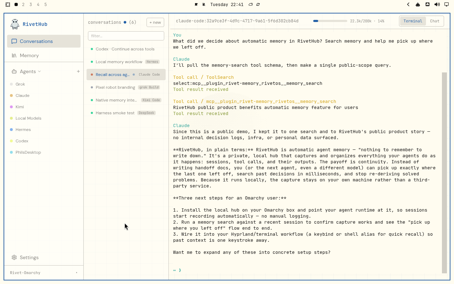454x284 pixels.
Task: Expand the tray left arrow
Action: [408, 5]
